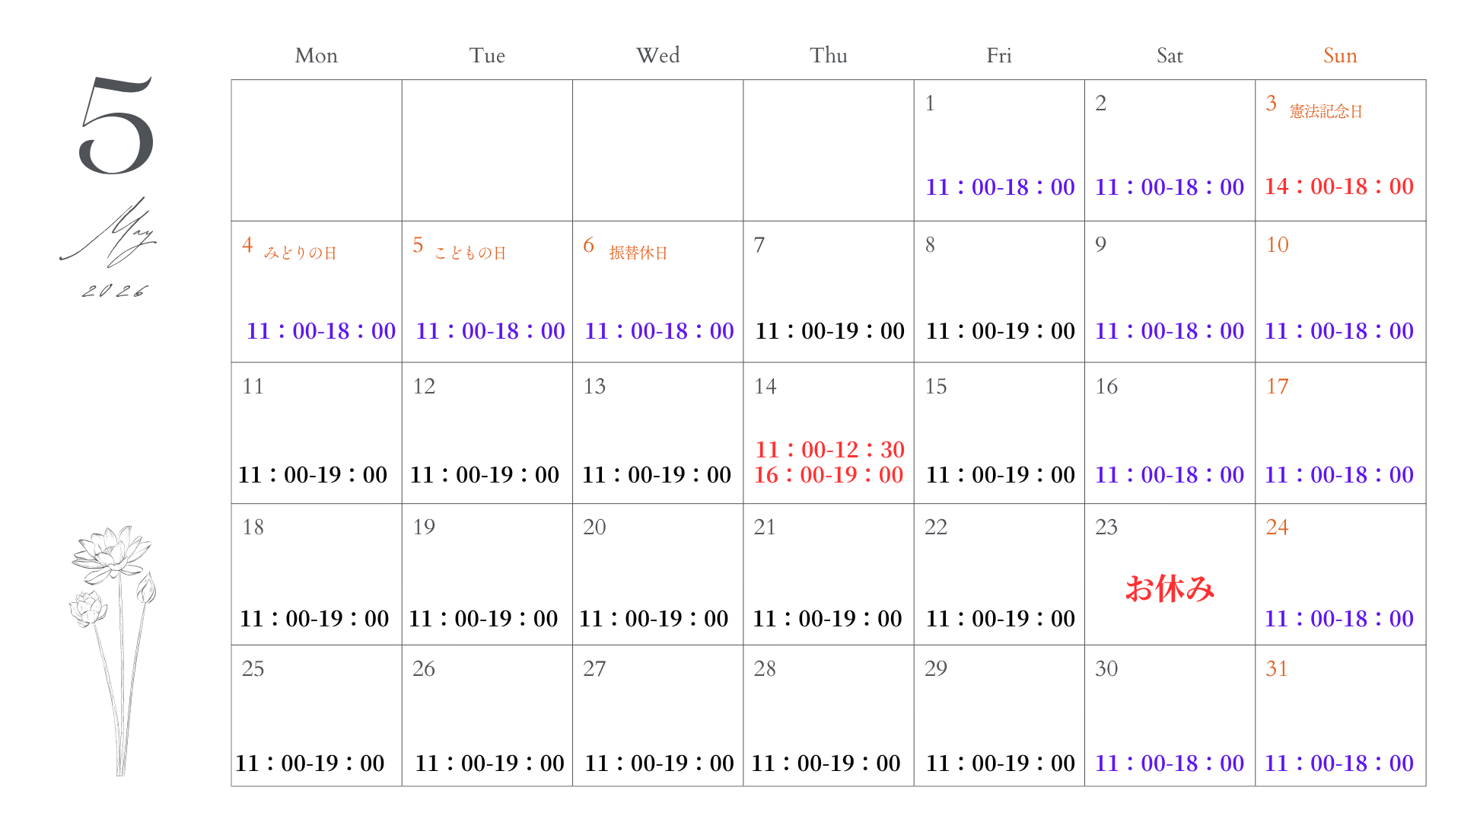The width and height of the screenshot is (1461, 822).
Task: Click the みどりの日 holiday label
Action: [x=300, y=253]
